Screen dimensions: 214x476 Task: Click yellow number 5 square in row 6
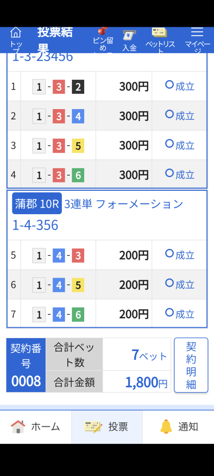(x=78, y=285)
